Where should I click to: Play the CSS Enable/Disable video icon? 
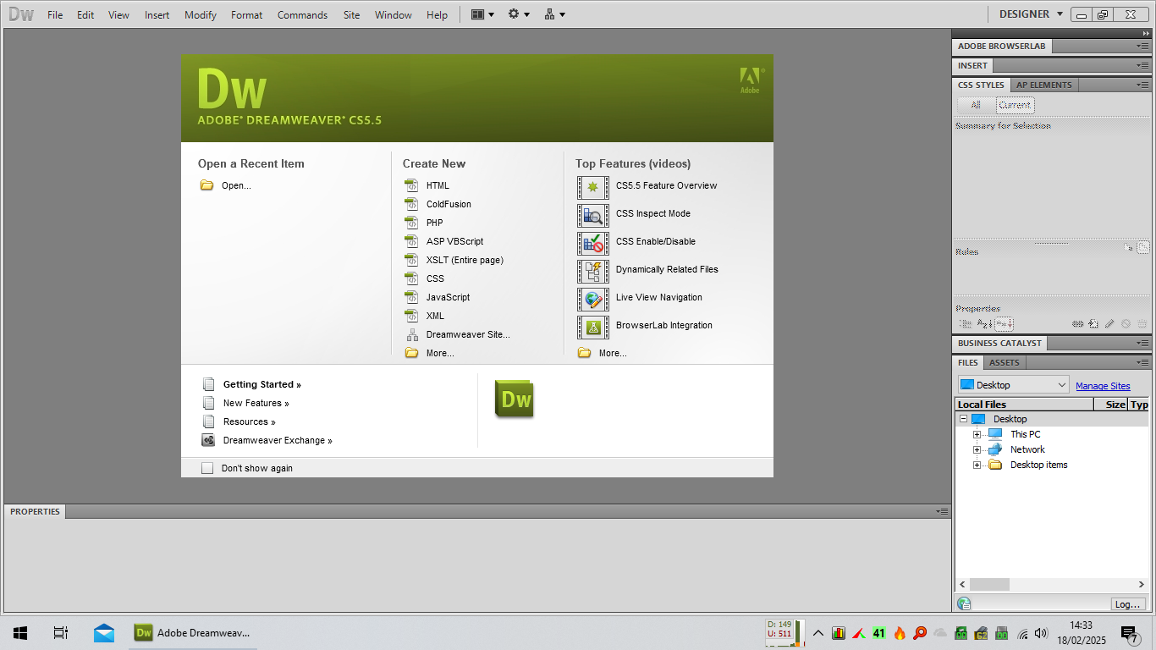click(x=593, y=243)
